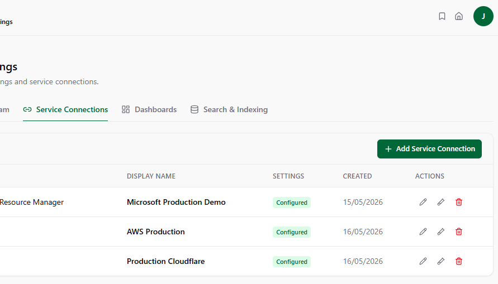Click the test tube icon for Production Cloudflare

pos(440,261)
